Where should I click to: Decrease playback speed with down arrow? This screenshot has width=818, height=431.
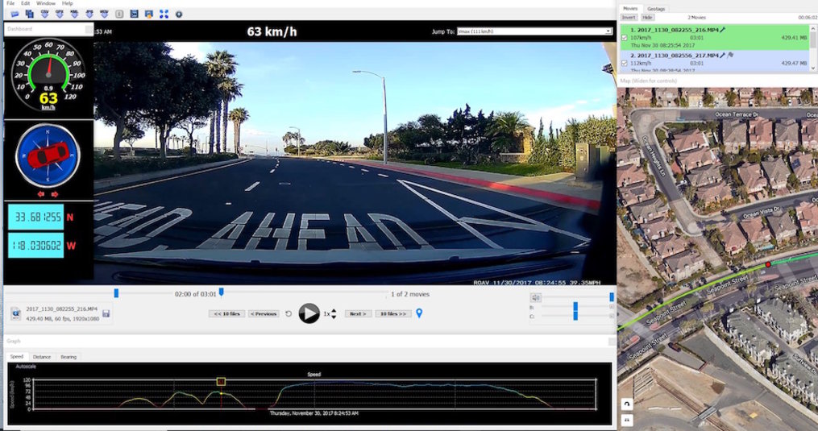pos(334,317)
